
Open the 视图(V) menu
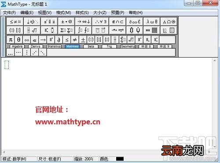[x=45, y=13]
